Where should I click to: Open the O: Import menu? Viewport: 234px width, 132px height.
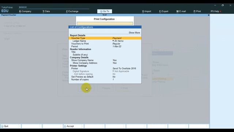click(x=147, y=11)
